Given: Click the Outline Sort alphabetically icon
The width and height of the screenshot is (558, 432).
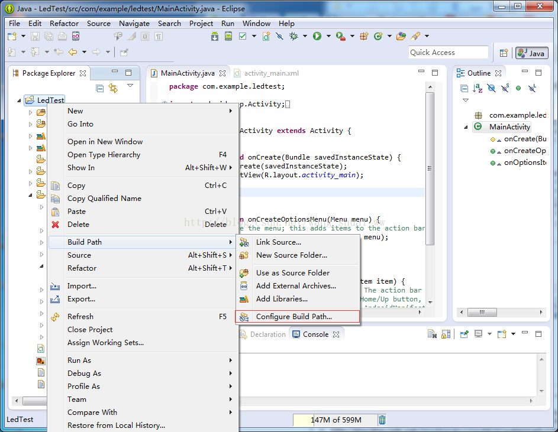Looking at the screenshot, I should click(478, 88).
